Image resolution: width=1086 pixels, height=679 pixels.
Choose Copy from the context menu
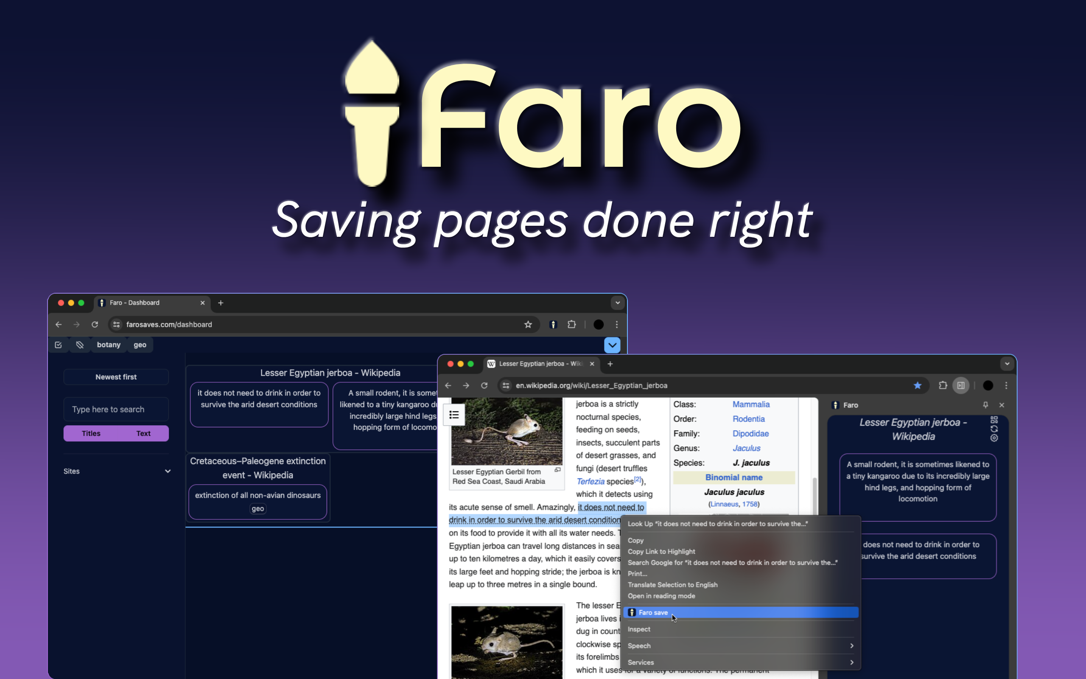click(740, 540)
